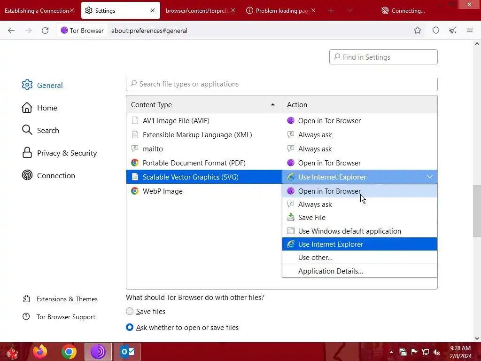Open Privacy & Security settings

coord(59,153)
